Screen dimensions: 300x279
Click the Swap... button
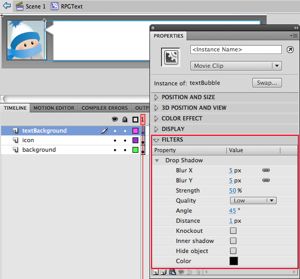[267, 83]
